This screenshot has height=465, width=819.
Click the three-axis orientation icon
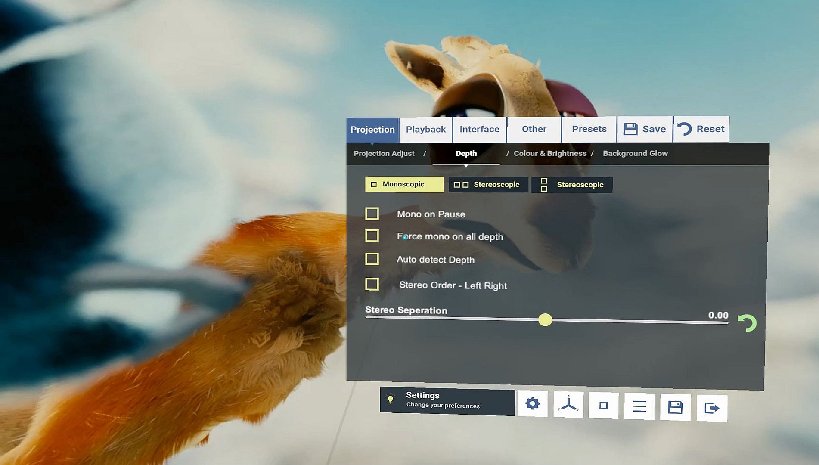pyautogui.click(x=568, y=404)
